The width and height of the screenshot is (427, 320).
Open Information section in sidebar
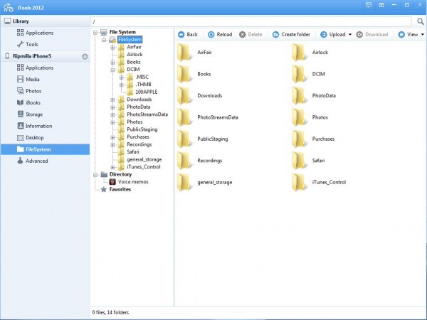coord(35,126)
